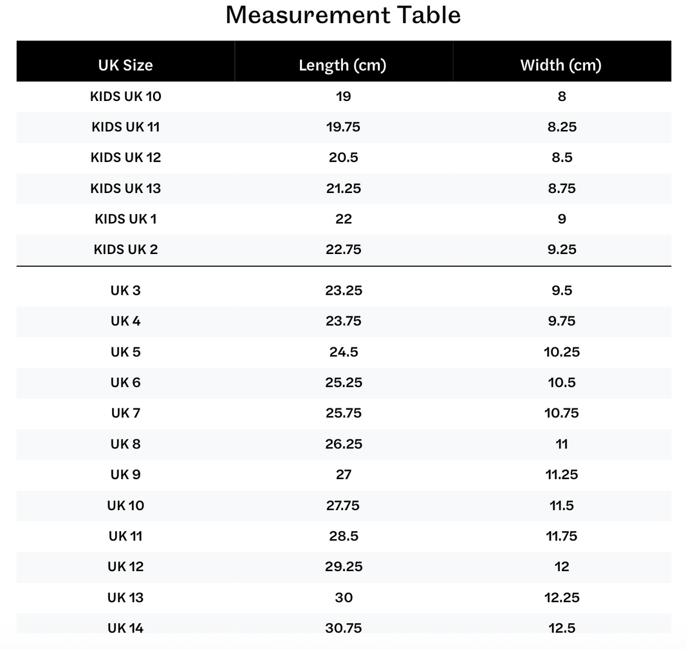Select the KIDS UK 12 size cell
The width and height of the screenshot is (686, 649).
click(125, 158)
